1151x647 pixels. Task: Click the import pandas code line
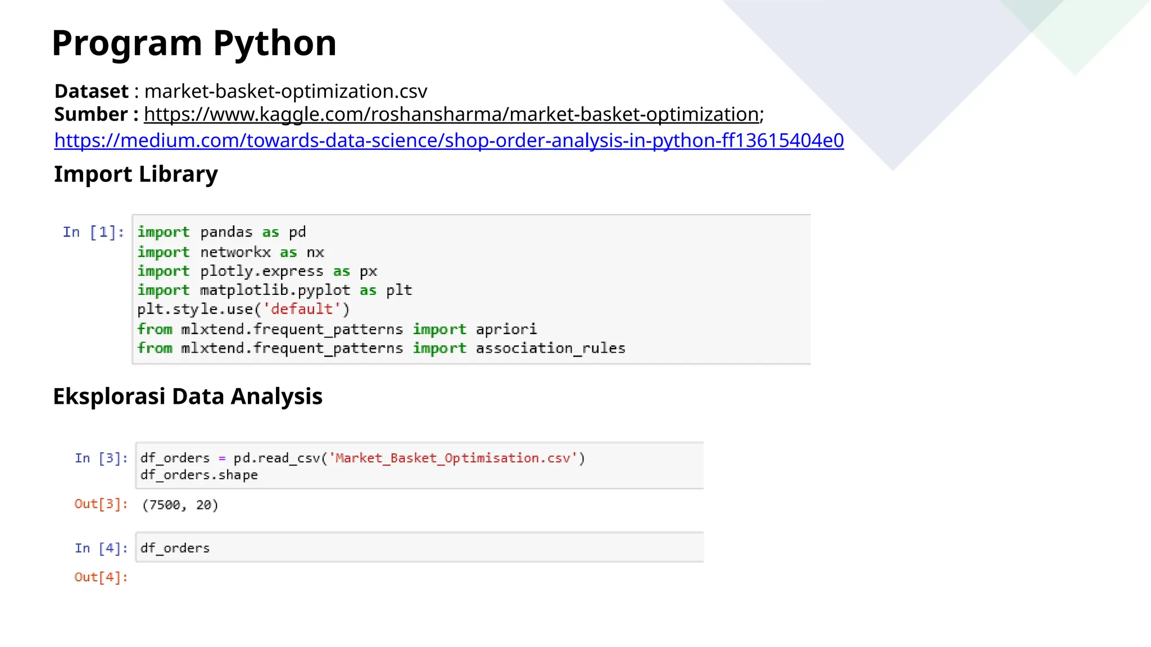click(x=221, y=232)
